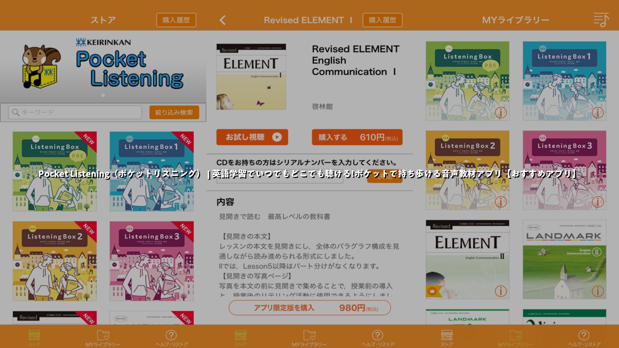The image size is (619, 348).
Task: Click the info icon on library Listening Box PRE
Action: click(501, 112)
